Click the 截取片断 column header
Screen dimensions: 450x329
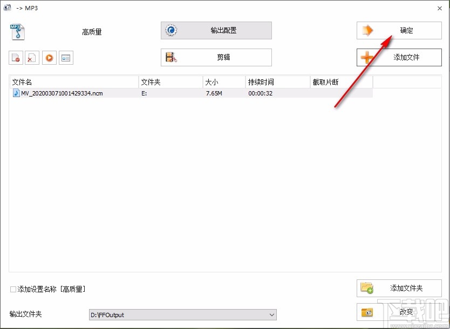click(342, 83)
